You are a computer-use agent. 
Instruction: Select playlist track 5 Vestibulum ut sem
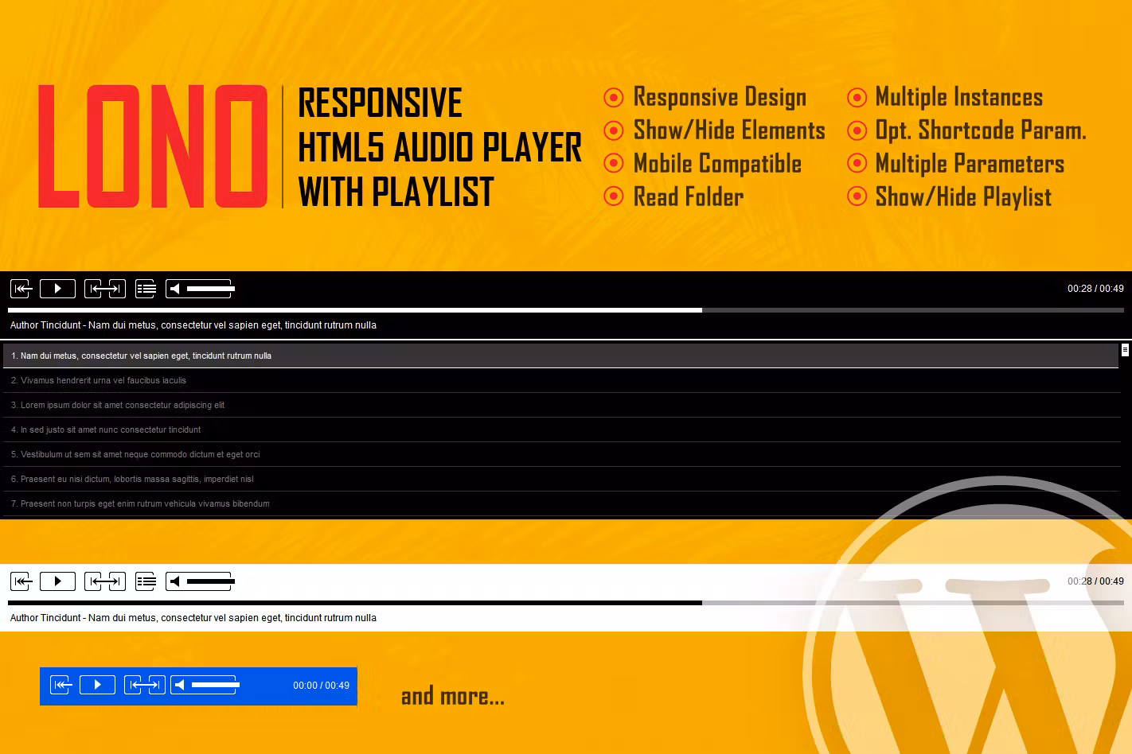point(561,454)
